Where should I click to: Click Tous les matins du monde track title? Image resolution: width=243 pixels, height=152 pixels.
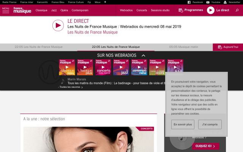(x=116, y=83)
